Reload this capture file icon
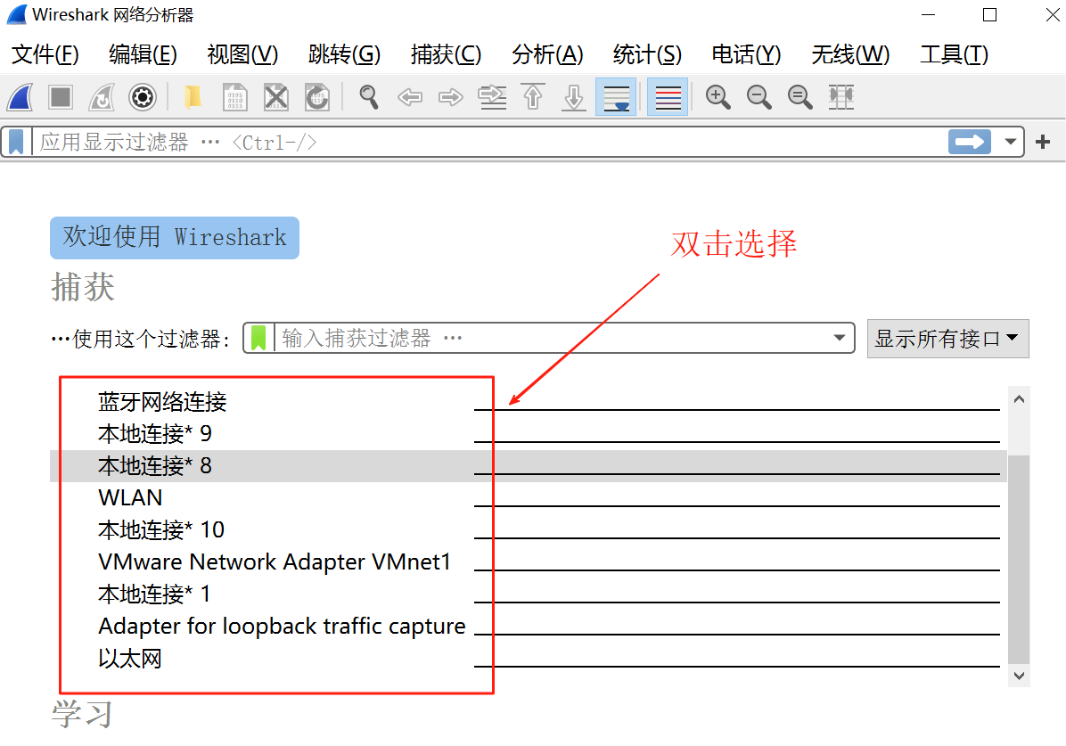 (x=316, y=97)
